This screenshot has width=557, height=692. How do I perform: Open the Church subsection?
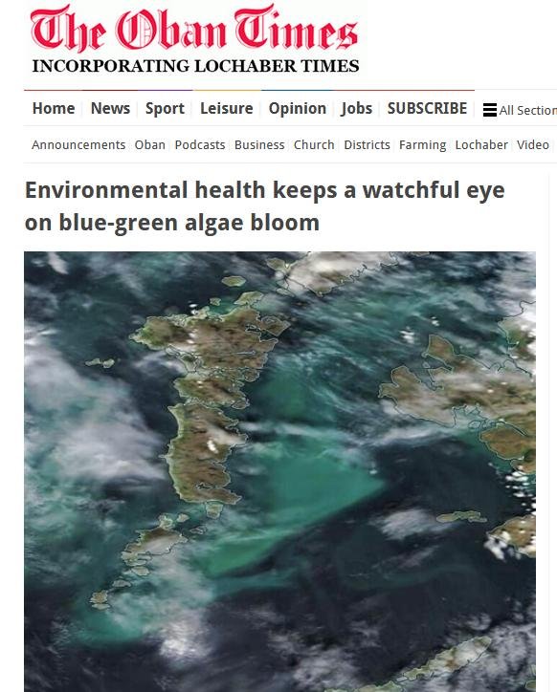pos(314,145)
